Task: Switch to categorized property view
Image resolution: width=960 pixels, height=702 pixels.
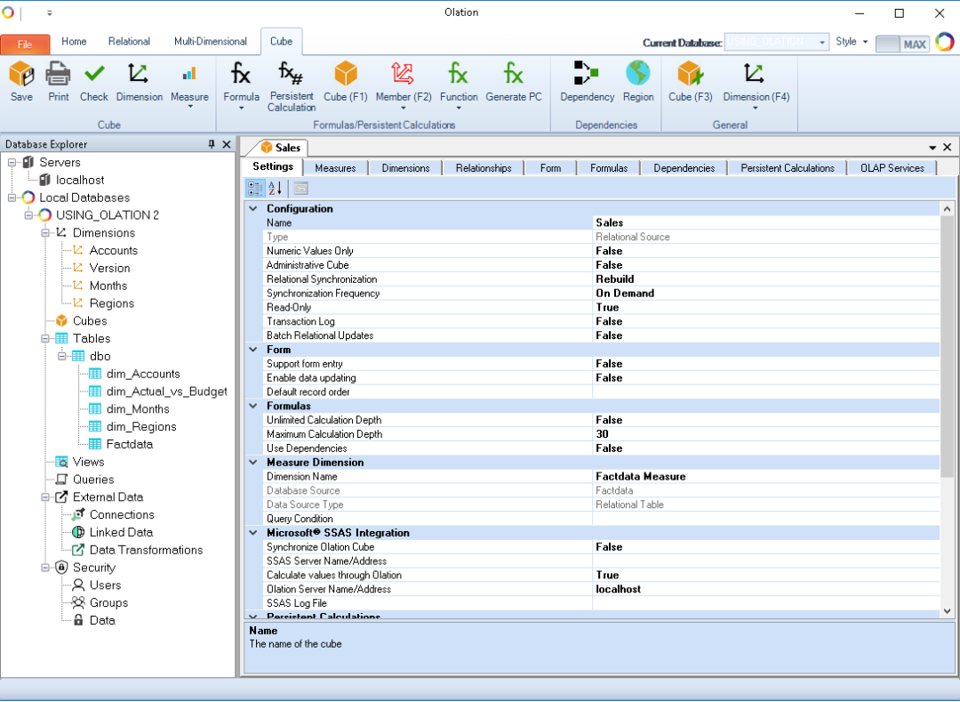Action: coord(255,188)
